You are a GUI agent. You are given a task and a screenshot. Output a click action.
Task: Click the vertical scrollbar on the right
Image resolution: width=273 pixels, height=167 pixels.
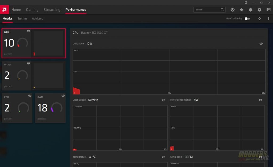click(271, 79)
